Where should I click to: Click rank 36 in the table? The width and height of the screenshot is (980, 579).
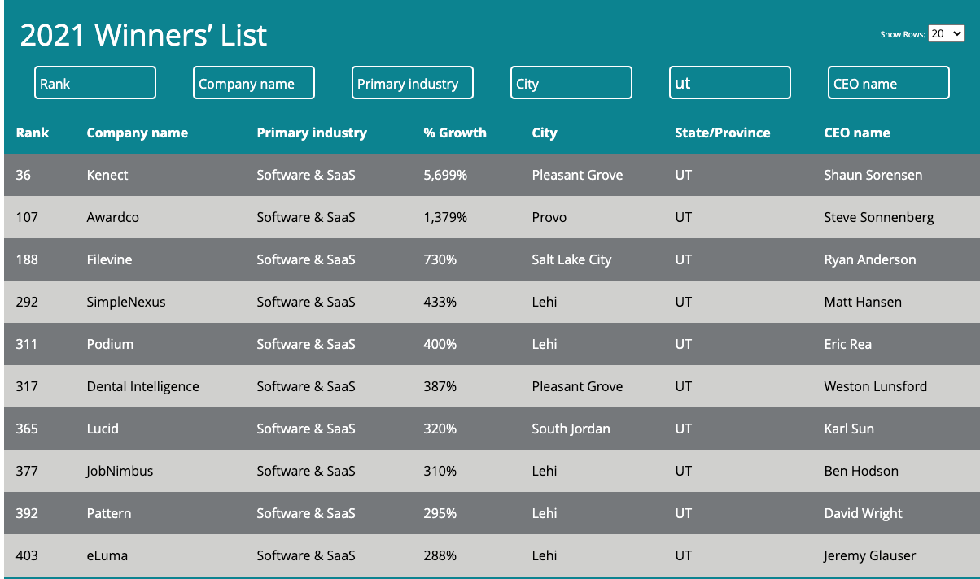click(x=24, y=175)
